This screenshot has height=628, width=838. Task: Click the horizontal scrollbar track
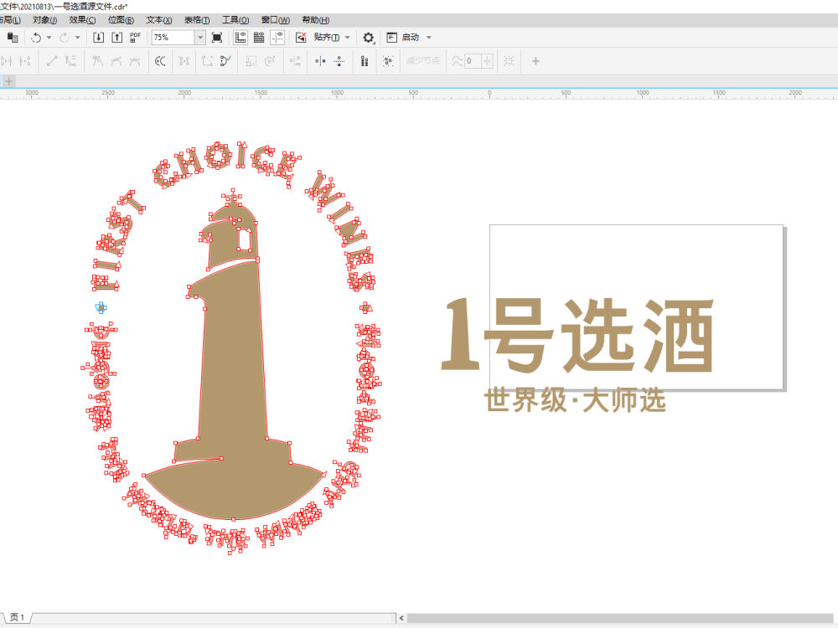click(622, 618)
